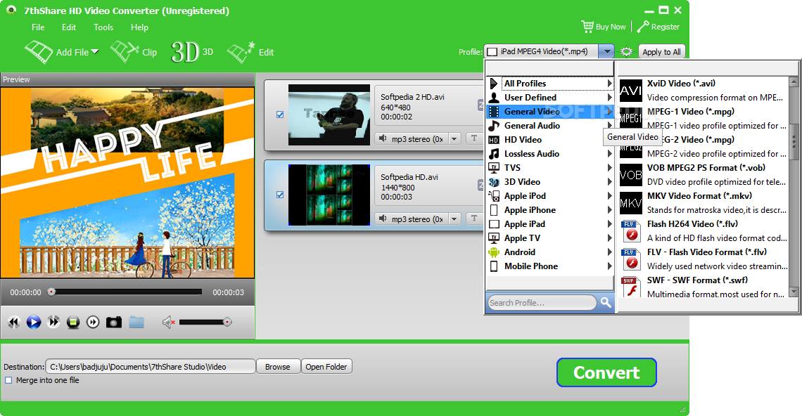Open the Edit effects tool
The height and width of the screenshot is (416, 802).
tap(250, 52)
